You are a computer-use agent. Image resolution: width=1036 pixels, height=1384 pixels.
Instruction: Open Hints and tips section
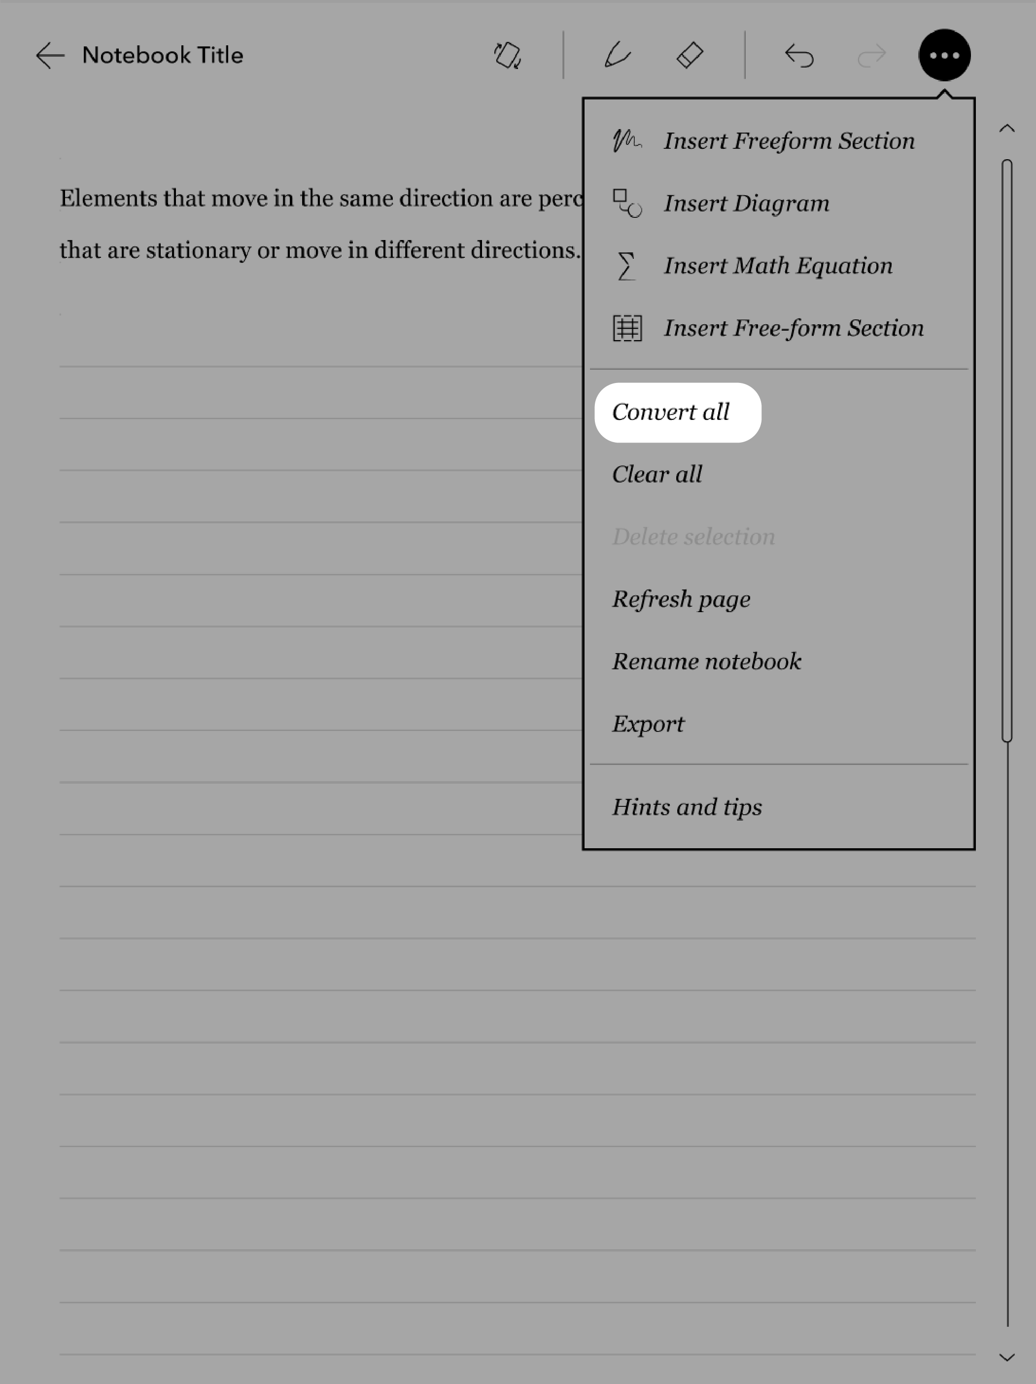coord(687,806)
